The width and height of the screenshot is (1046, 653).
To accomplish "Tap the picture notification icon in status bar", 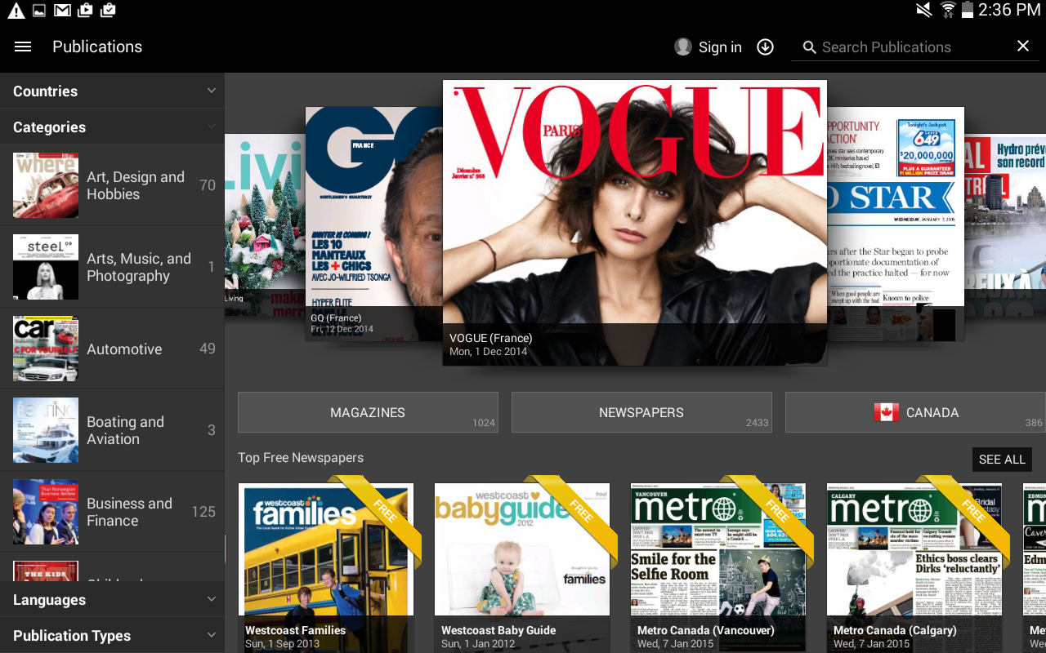I will point(39,11).
